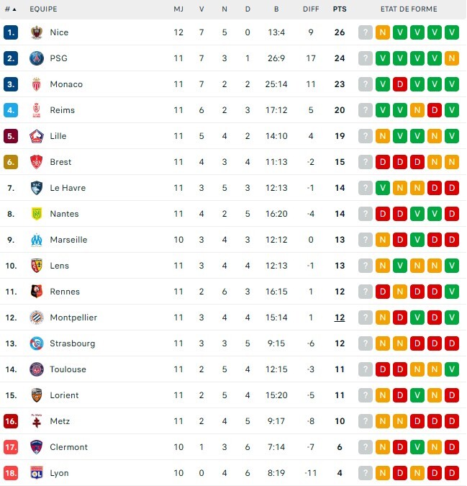Open the Montpellier team name link
Screen dimensions: 467x486
point(73,318)
